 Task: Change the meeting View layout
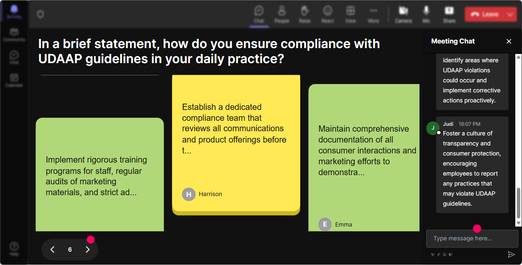(351, 15)
